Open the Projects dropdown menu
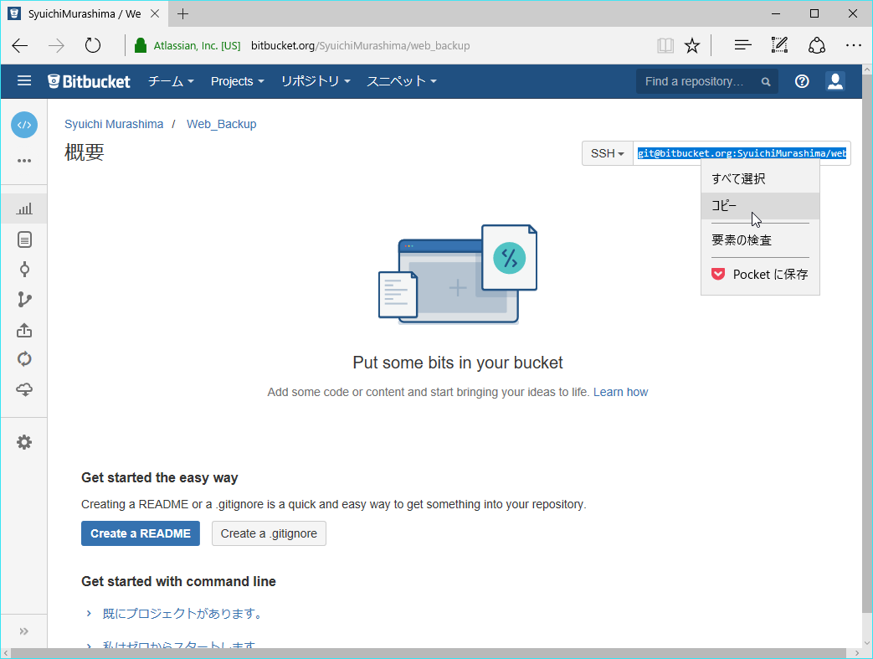The image size is (873, 659). [237, 81]
